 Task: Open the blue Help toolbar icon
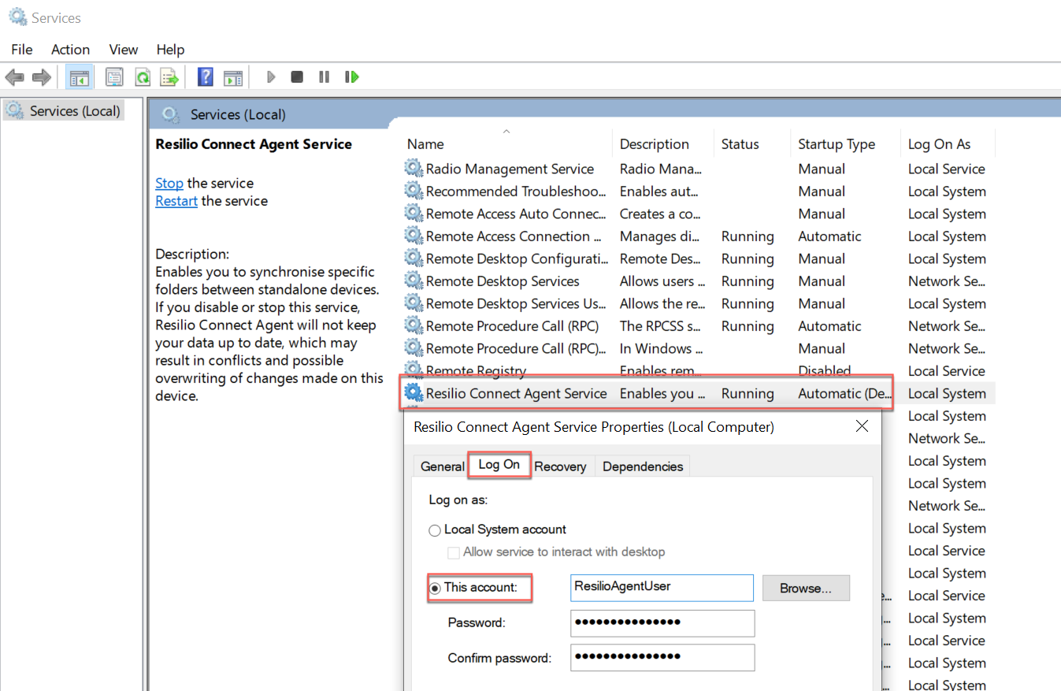click(x=206, y=77)
